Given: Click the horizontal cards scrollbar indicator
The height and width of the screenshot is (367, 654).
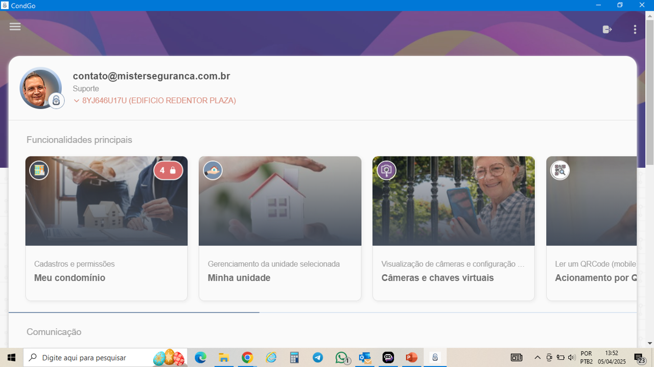Looking at the screenshot, I should [134, 312].
